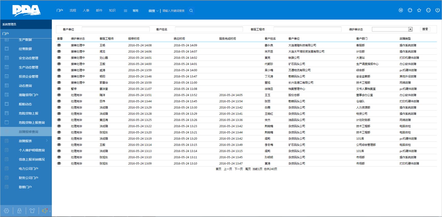This screenshot has width=442, height=217.
Task: Click the shirt theme icon in sidebar footer
Action: pyautogui.click(x=32, y=211)
